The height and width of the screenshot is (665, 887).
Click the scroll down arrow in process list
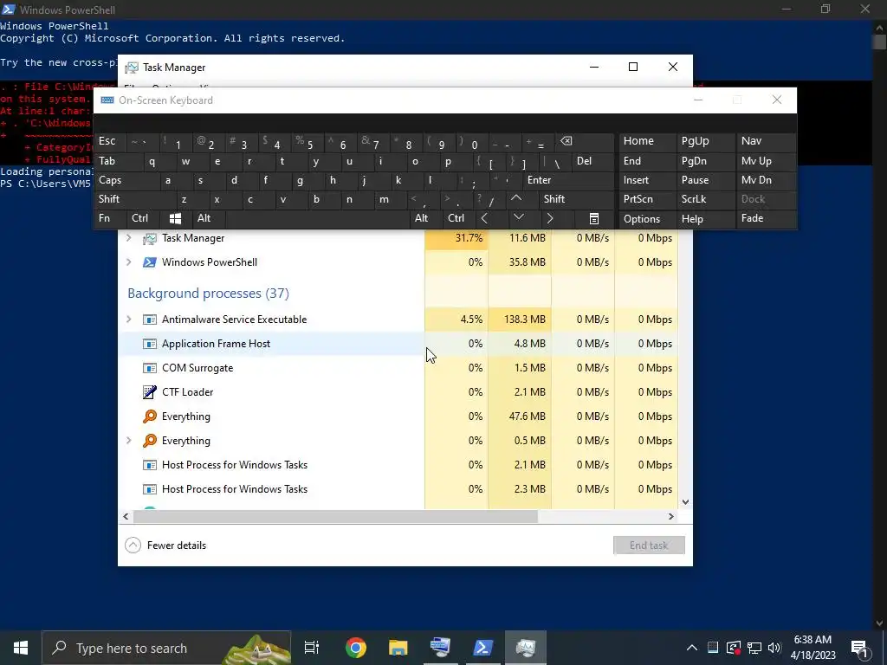pos(685,502)
